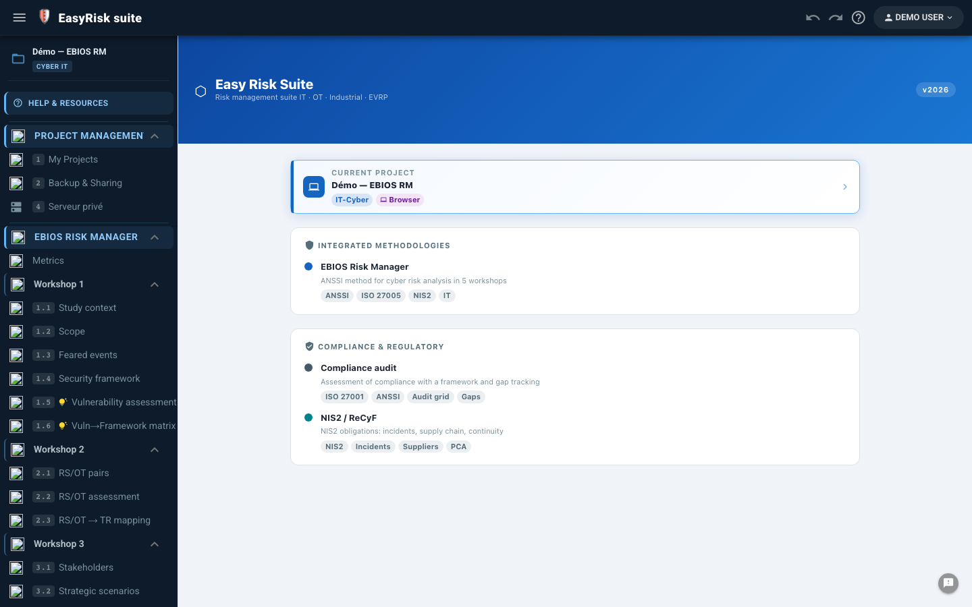Open Compliance audit module
Image resolution: width=972 pixels, height=607 pixels.
358,368
